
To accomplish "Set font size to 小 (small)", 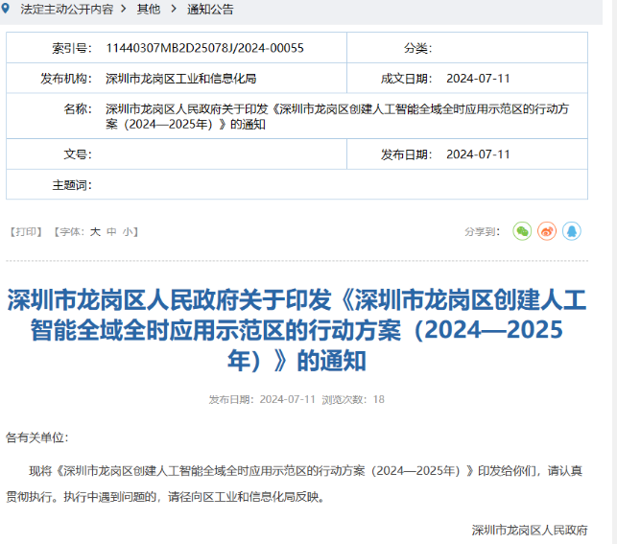I will 127,231.
